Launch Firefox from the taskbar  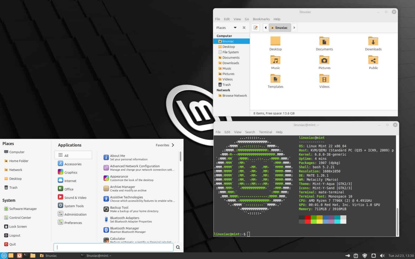(x=19, y=255)
